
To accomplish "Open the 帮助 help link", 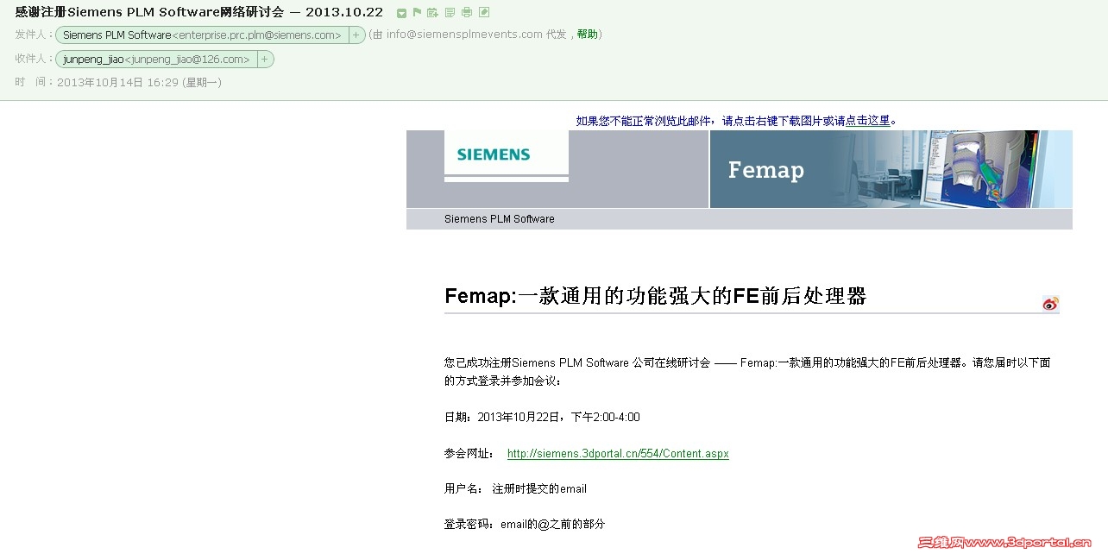I will click(588, 35).
